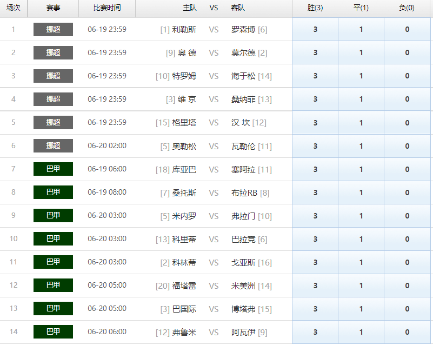Click the 比赛时间 column header

coord(107,8)
